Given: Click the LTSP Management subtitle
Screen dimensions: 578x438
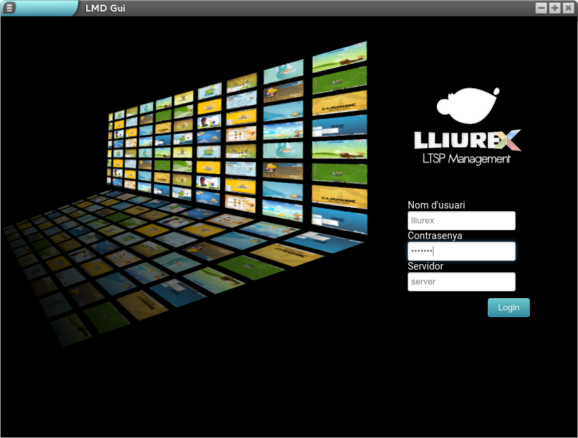Looking at the screenshot, I should 466,159.
